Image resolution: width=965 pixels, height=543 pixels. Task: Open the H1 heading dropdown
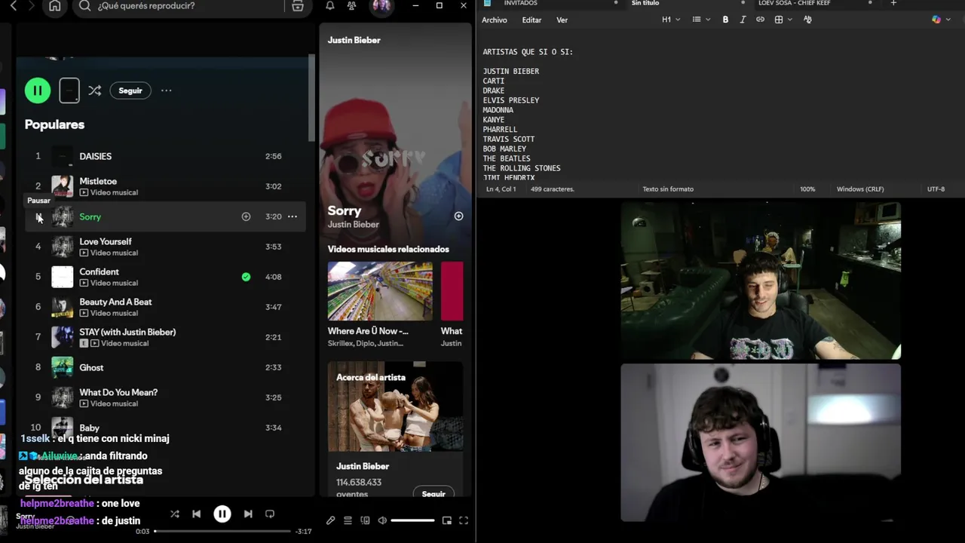click(671, 20)
